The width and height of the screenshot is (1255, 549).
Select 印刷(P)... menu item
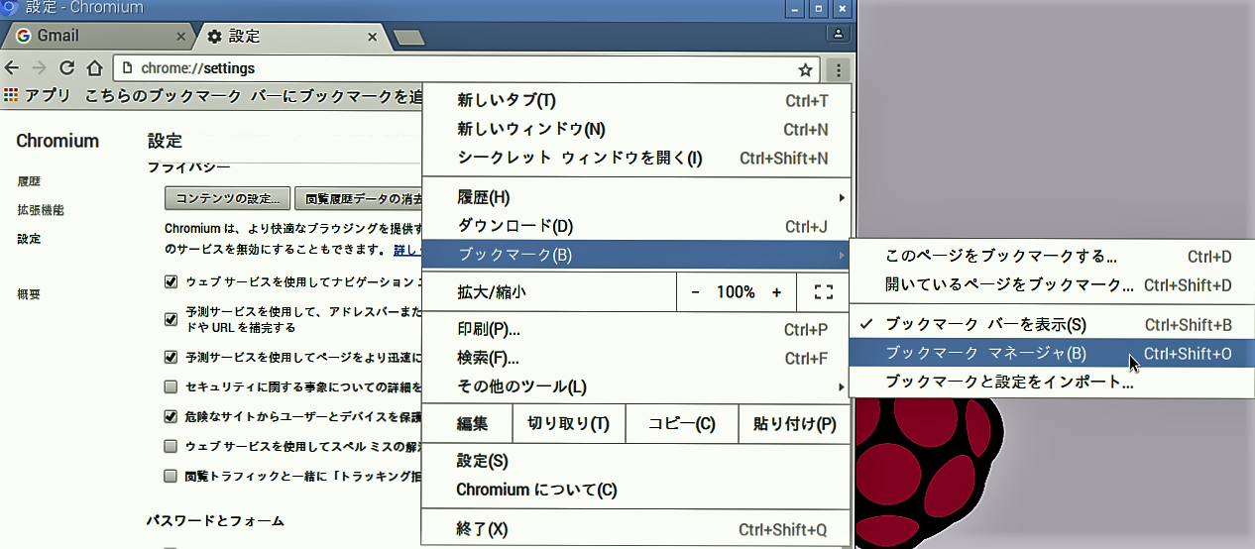click(636, 330)
